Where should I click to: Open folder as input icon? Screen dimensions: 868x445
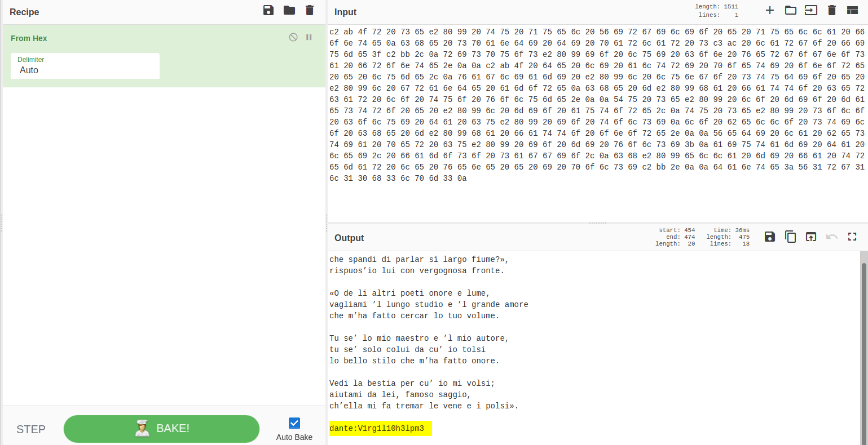pyautogui.click(x=791, y=10)
